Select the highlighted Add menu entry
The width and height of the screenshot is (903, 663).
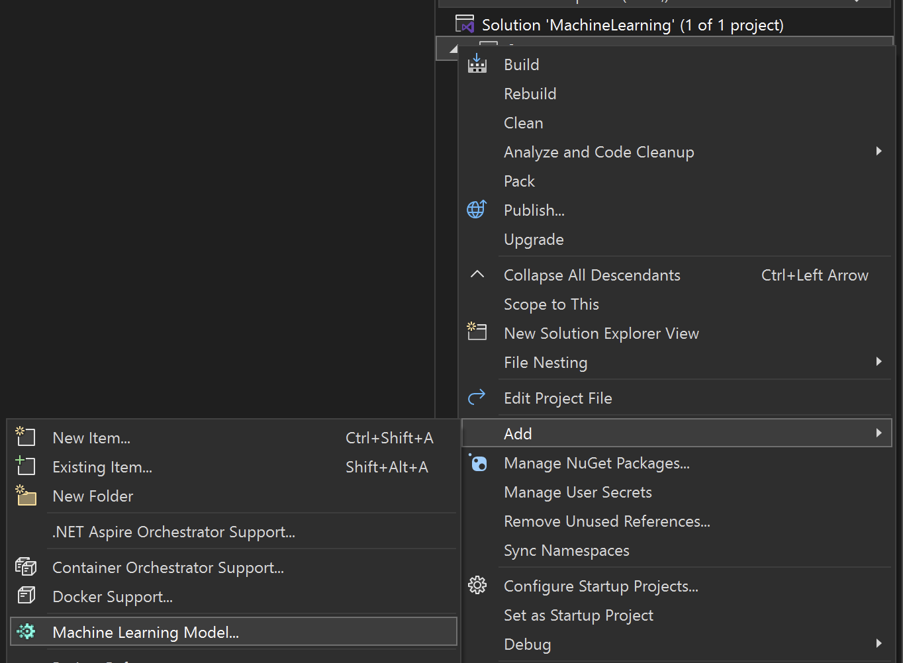(x=677, y=433)
